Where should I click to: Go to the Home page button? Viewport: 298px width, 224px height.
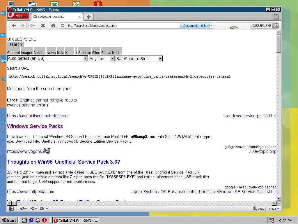[53, 26]
